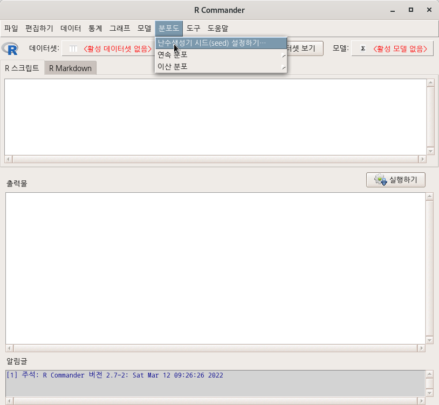Screen dimensions: 439x405
Task: Choose 난수생성기 시드(seed) 설정하기 menu entry
Action: pyautogui.click(x=221, y=43)
